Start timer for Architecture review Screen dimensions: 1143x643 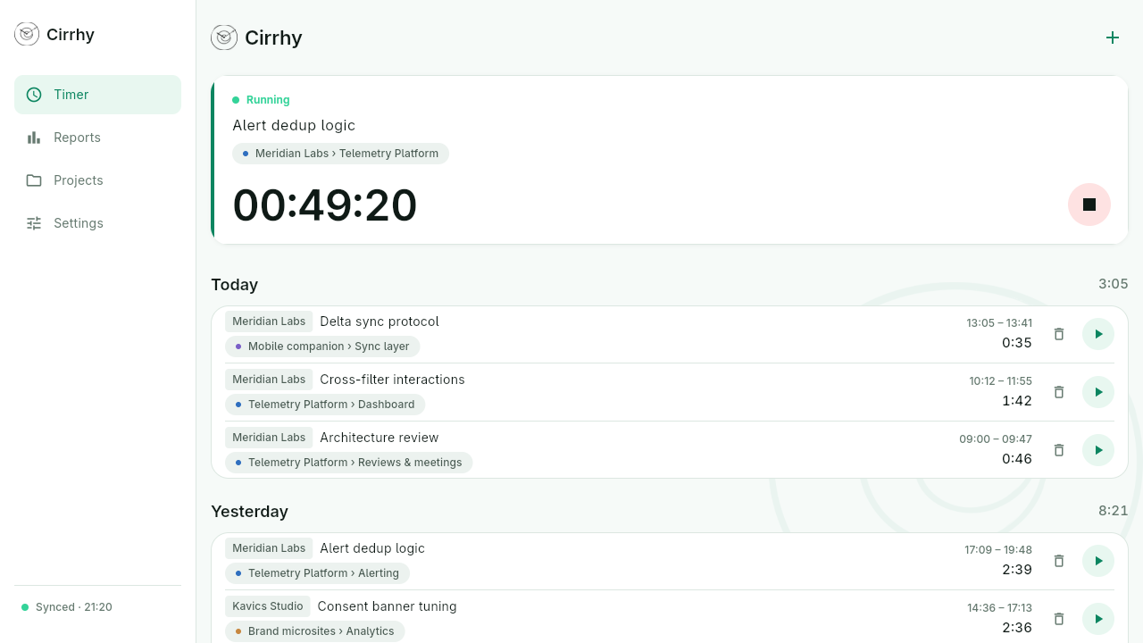[x=1098, y=450]
